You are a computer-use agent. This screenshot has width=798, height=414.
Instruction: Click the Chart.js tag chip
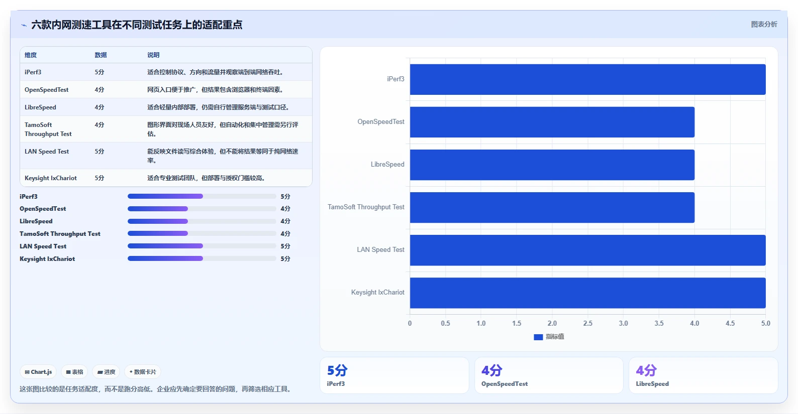click(x=38, y=372)
